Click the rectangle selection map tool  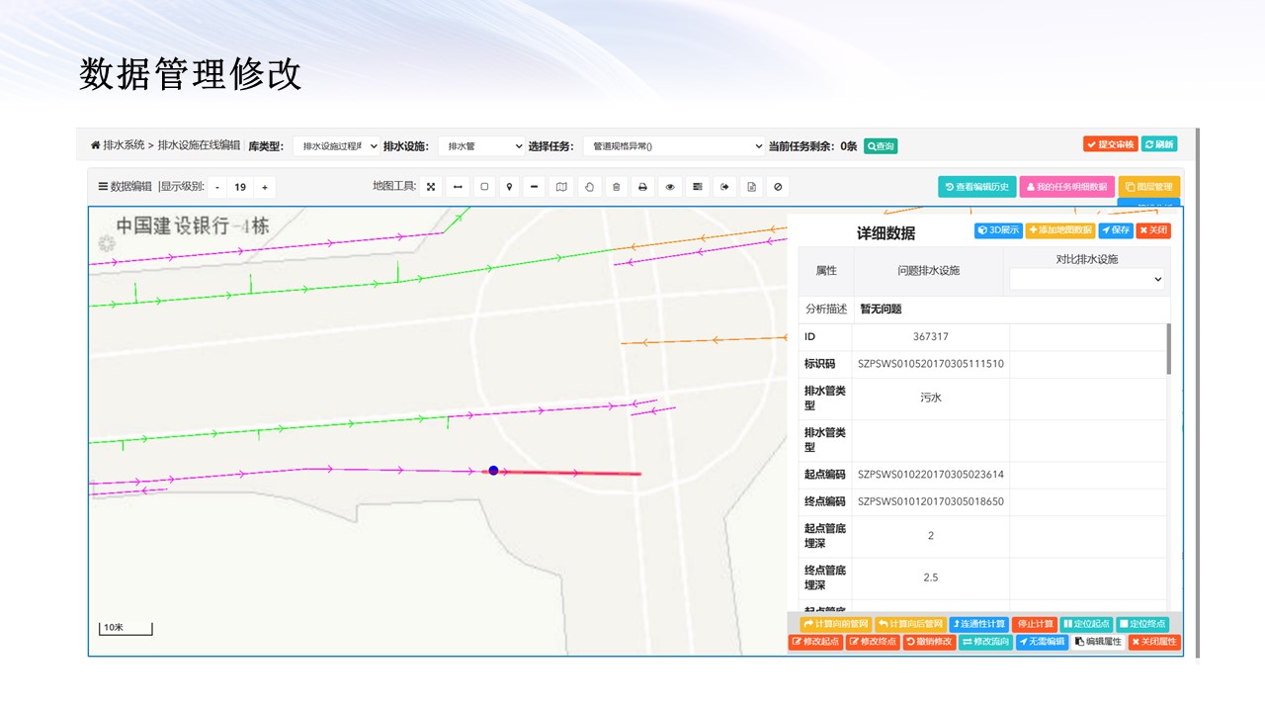[x=484, y=187]
